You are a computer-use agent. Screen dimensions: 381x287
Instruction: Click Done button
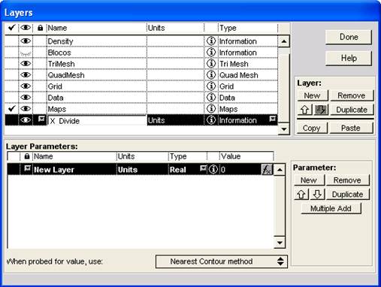[x=349, y=37]
